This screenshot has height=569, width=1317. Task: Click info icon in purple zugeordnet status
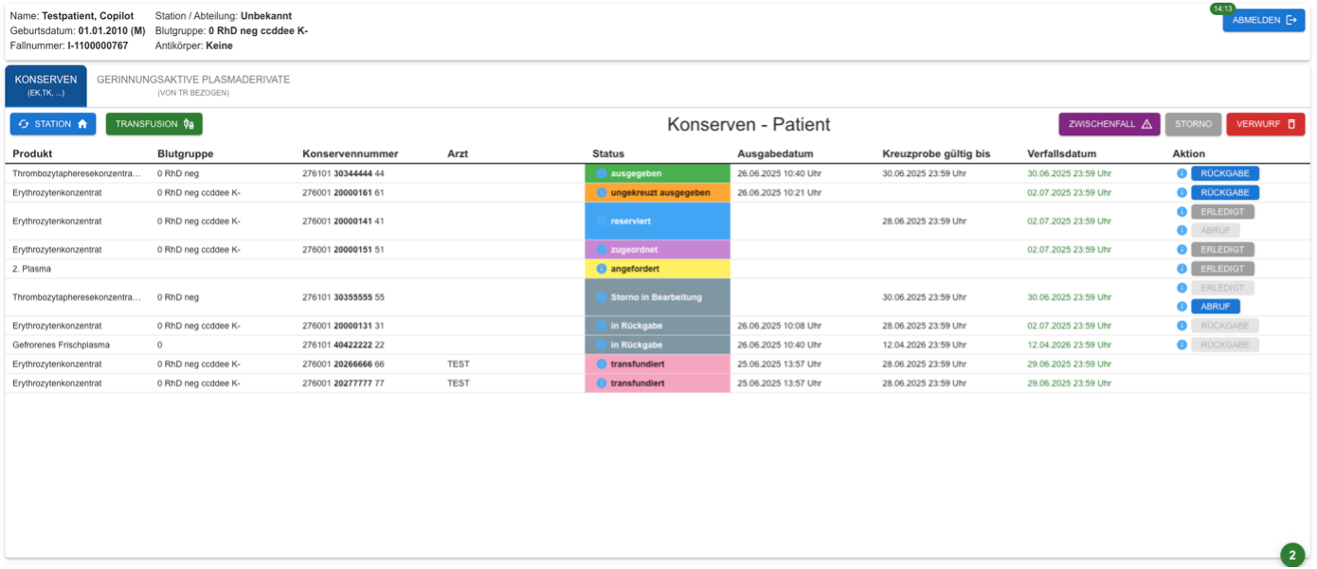[x=602, y=250]
